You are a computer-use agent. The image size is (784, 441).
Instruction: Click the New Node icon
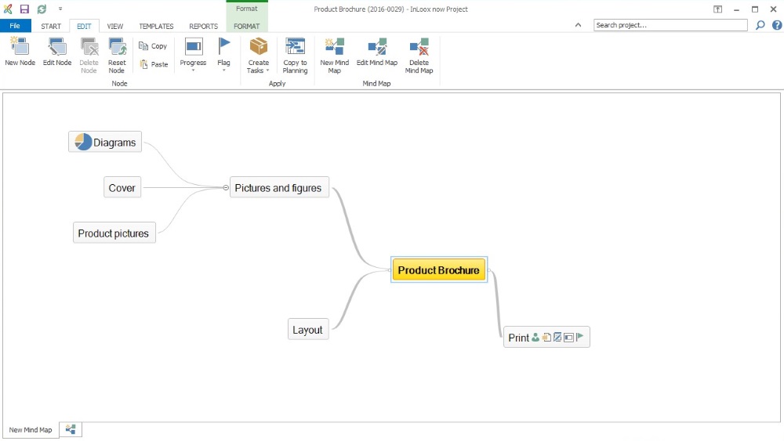(x=20, y=47)
